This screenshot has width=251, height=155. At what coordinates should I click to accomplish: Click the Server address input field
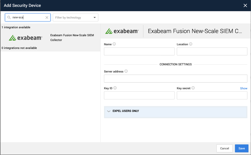click(176, 79)
